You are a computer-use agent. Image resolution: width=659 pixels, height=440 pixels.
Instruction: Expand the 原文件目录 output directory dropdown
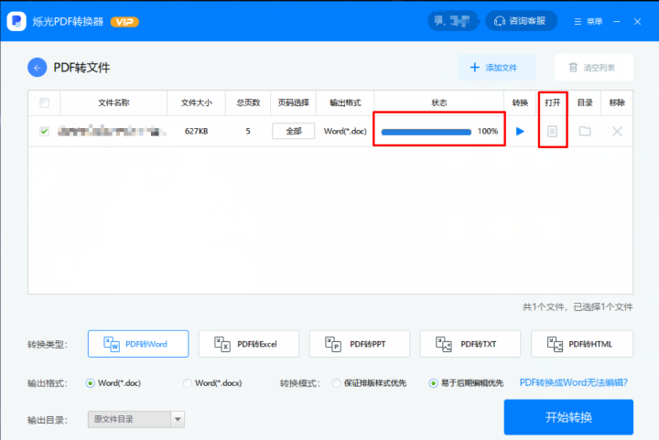[178, 419]
